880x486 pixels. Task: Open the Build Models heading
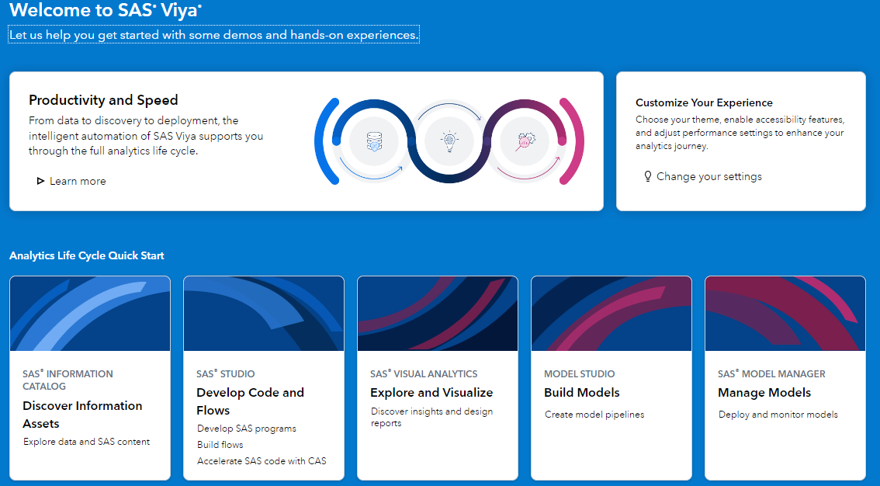click(x=582, y=392)
